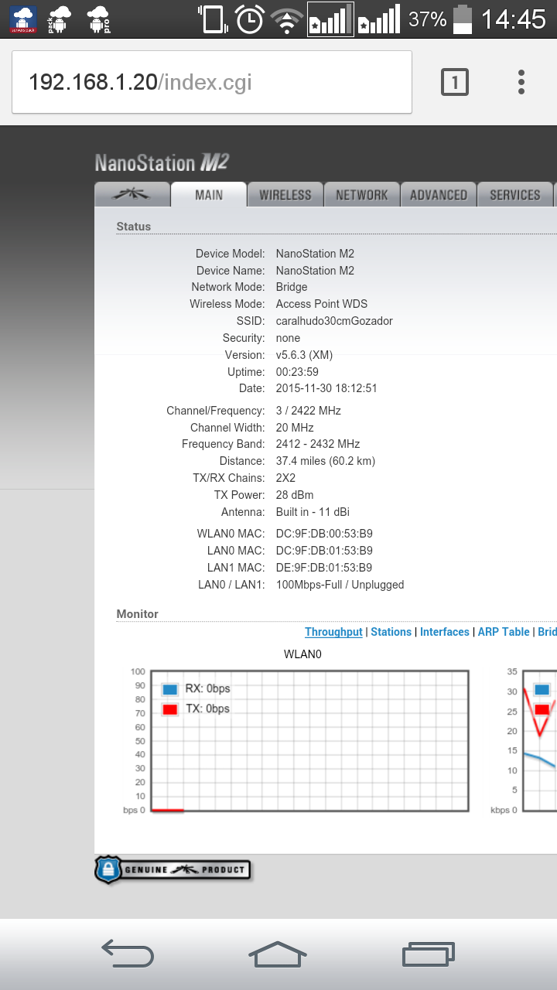Tap the Android recent apps button

tap(429, 954)
